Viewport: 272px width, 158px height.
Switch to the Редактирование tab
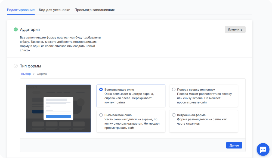[21, 10]
